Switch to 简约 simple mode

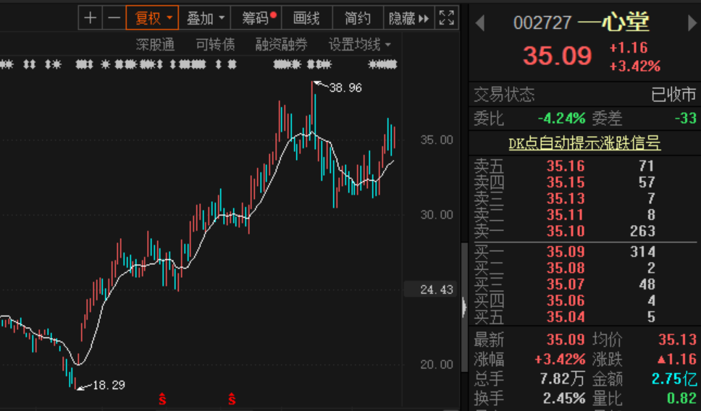[x=358, y=18]
